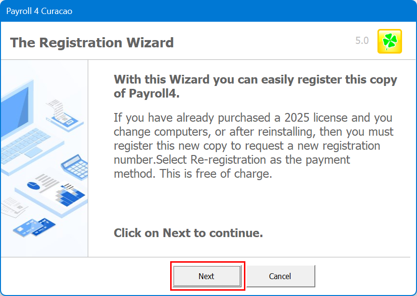Click the 'Click on Next to continue.' text
Image resolution: width=417 pixels, height=296 pixels.
188,233
